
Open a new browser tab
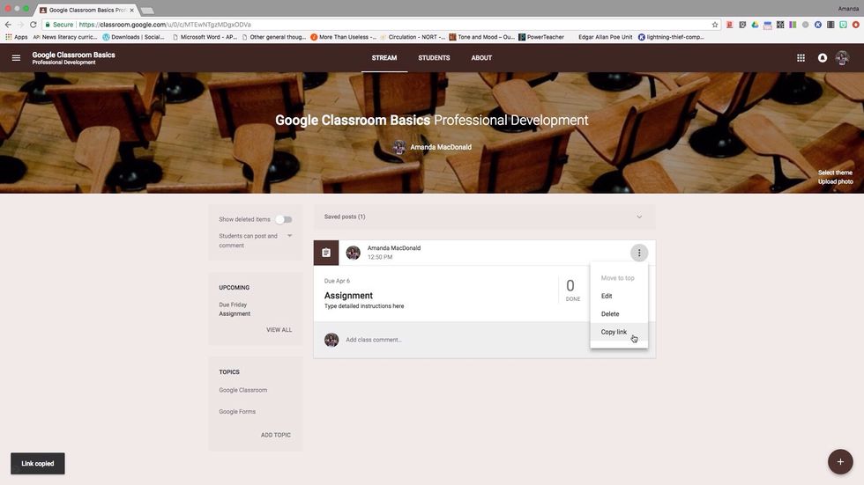click(147, 11)
